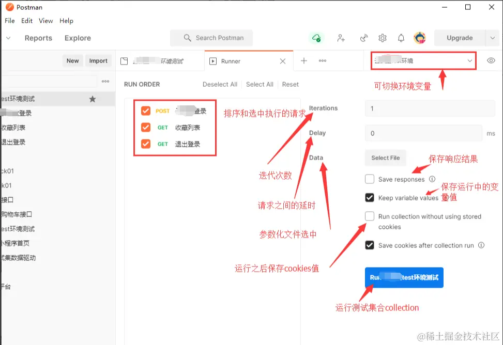This screenshot has width=503, height=345.
Task: Click the cloud sync status icon
Action: coord(316,38)
